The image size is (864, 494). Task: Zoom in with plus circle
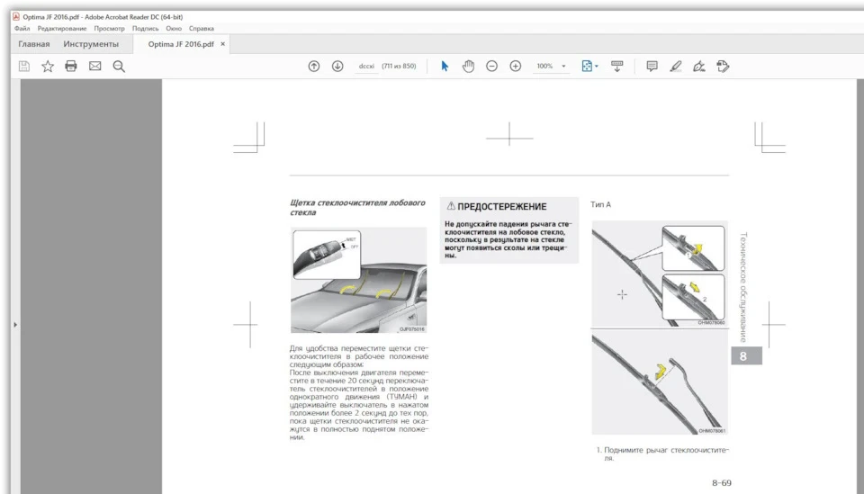(515, 66)
